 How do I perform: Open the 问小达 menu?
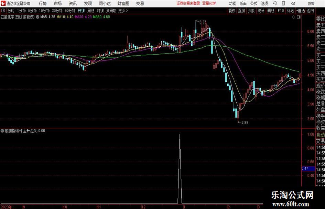(x=105, y=3)
